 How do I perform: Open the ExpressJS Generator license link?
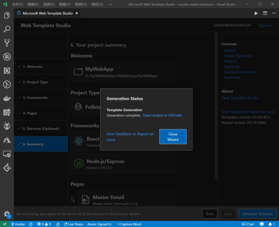coord(240,72)
